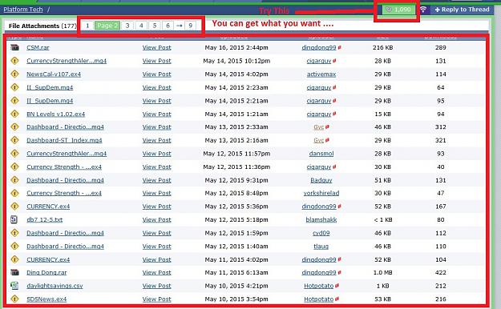Select upload date May 16, 2015 2:44pm
Image resolution: width=501 pixels, height=309 pixels.
coord(236,47)
